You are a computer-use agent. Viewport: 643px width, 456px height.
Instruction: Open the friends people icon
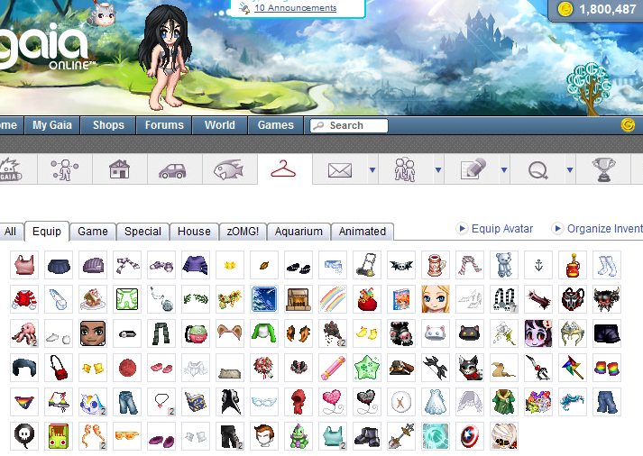(405, 169)
